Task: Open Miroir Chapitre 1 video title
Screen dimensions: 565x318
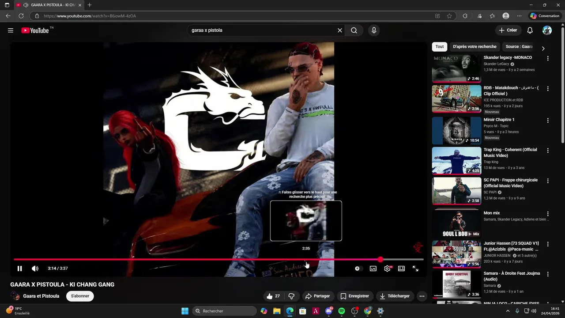Action: click(x=499, y=120)
